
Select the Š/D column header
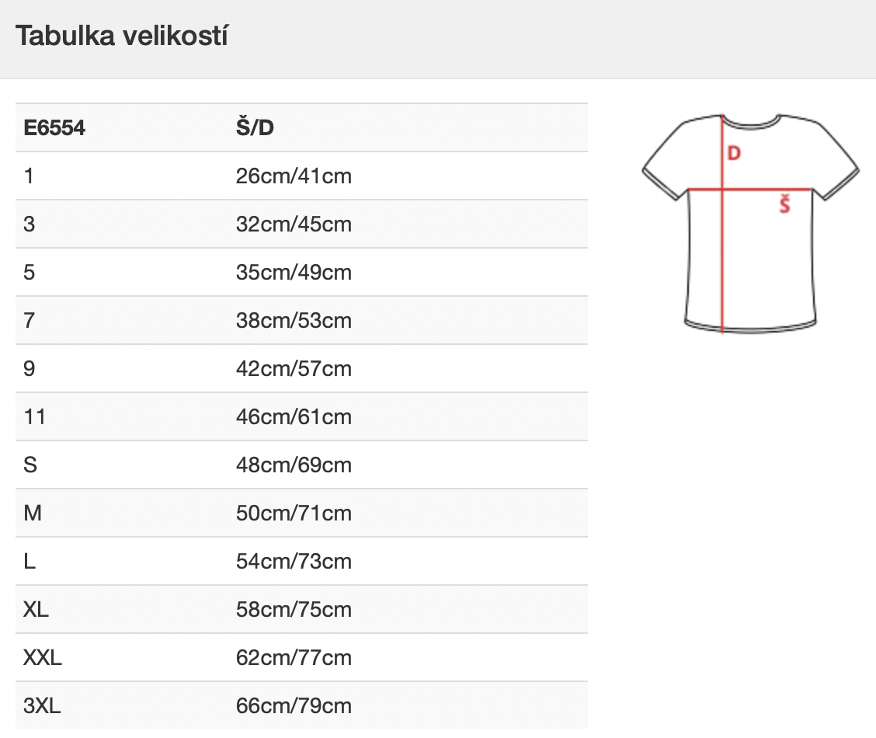pos(255,127)
